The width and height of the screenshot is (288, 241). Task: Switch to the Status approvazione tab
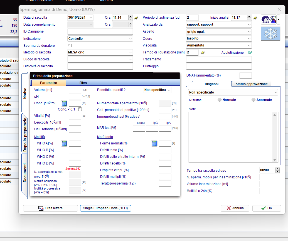pyautogui.click(x=251, y=84)
